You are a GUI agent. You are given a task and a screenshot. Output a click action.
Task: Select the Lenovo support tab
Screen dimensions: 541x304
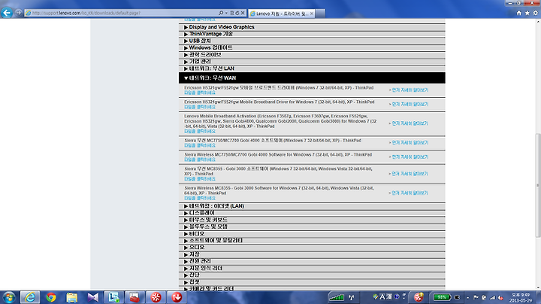(282, 14)
